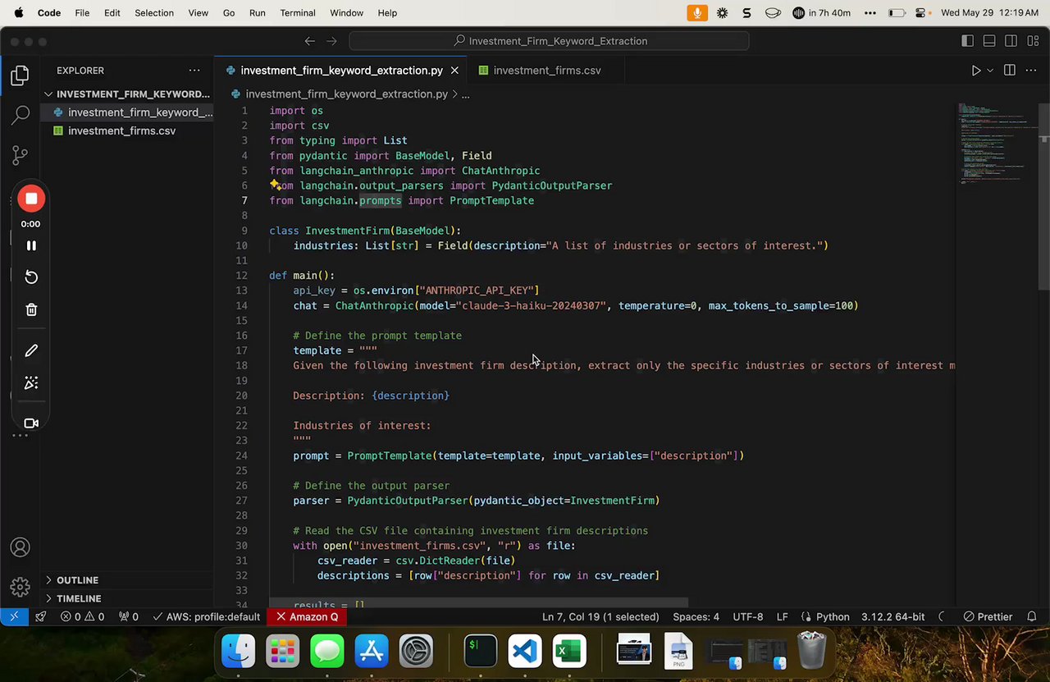Click the breadcrumb ellipsis symbol
The height and width of the screenshot is (682, 1050).
tap(465, 94)
